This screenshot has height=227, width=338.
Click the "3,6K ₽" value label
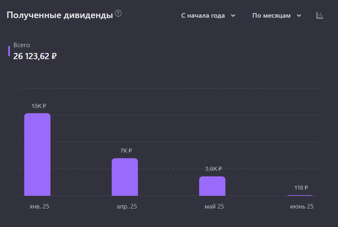213,169
